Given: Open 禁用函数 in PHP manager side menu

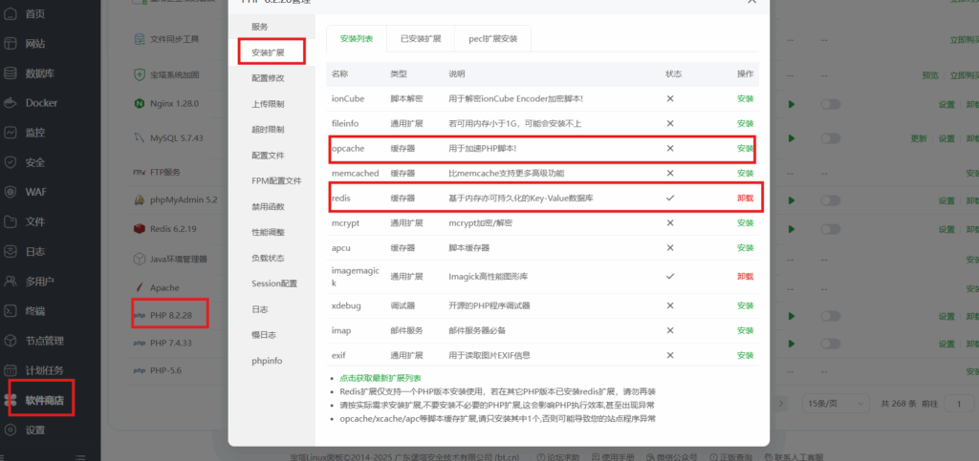Looking at the screenshot, I should [x=272, y=206].
